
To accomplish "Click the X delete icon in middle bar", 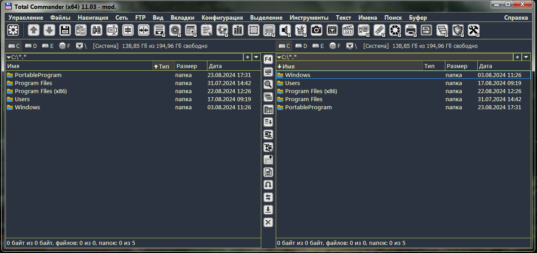I will point(268,223).
